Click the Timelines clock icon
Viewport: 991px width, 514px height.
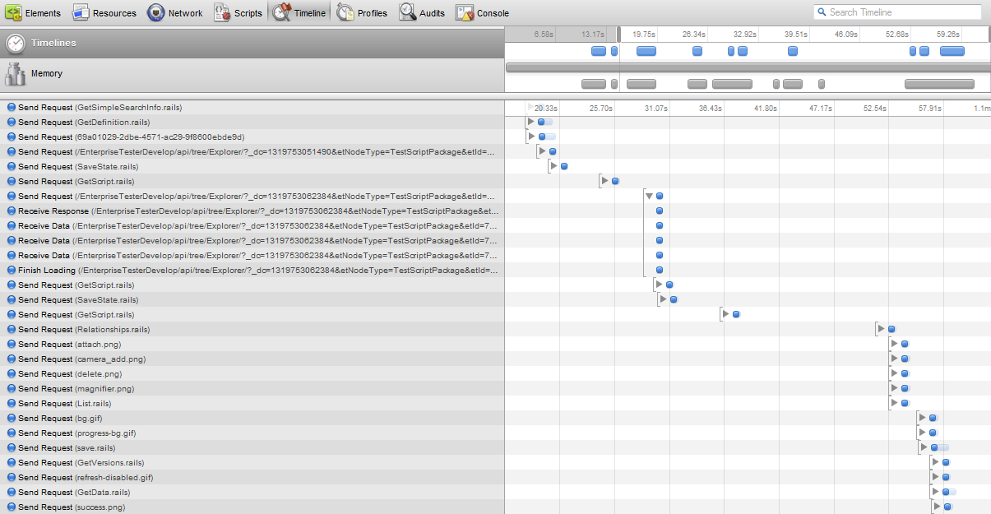point(16,43)
